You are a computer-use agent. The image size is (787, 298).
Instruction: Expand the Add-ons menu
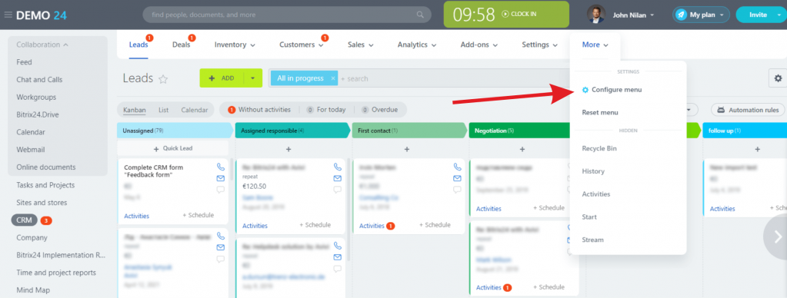(x=479, y=45)
